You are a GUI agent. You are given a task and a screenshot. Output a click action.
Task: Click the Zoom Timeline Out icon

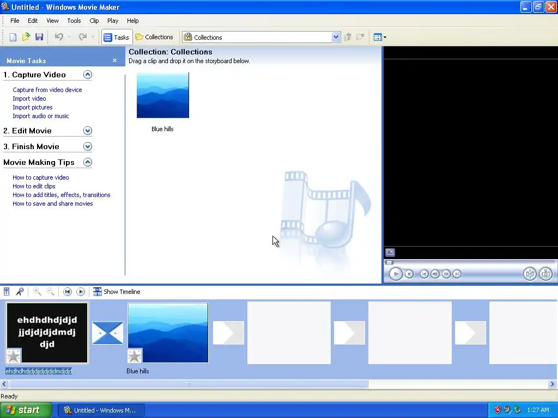coord(51,292)
